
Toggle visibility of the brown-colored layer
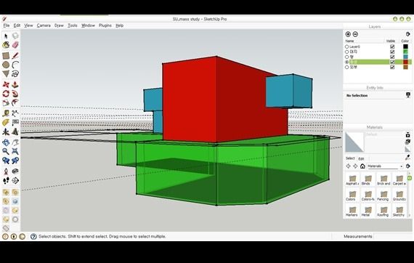point(392,67)
